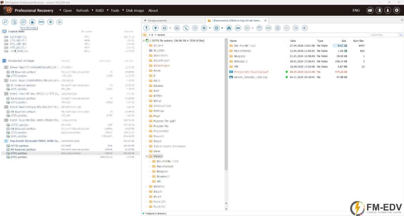
Task: Click the AB rename icon in explorer toolbar
Action: [x=238, y=28]
